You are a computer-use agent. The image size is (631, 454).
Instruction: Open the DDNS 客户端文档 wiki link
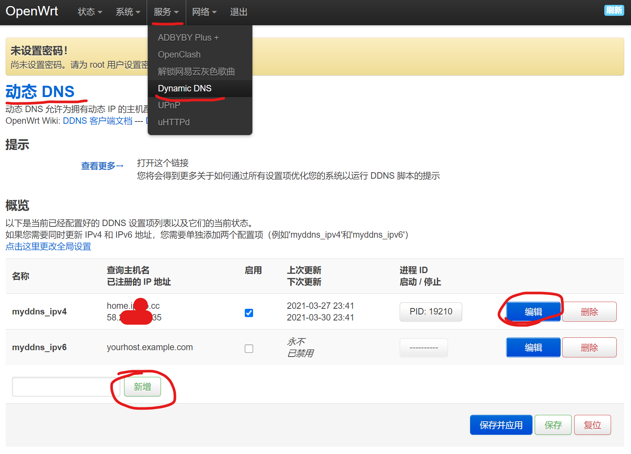click(x=97, y=121)
